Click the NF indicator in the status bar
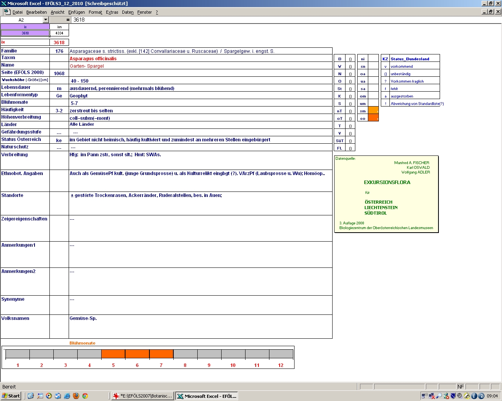 click(x=460, y=387)
